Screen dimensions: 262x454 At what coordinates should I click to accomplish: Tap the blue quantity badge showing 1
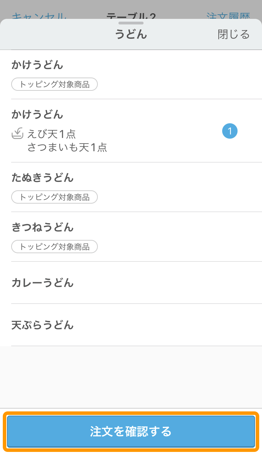pyautogui.click(x=230, y=131)
